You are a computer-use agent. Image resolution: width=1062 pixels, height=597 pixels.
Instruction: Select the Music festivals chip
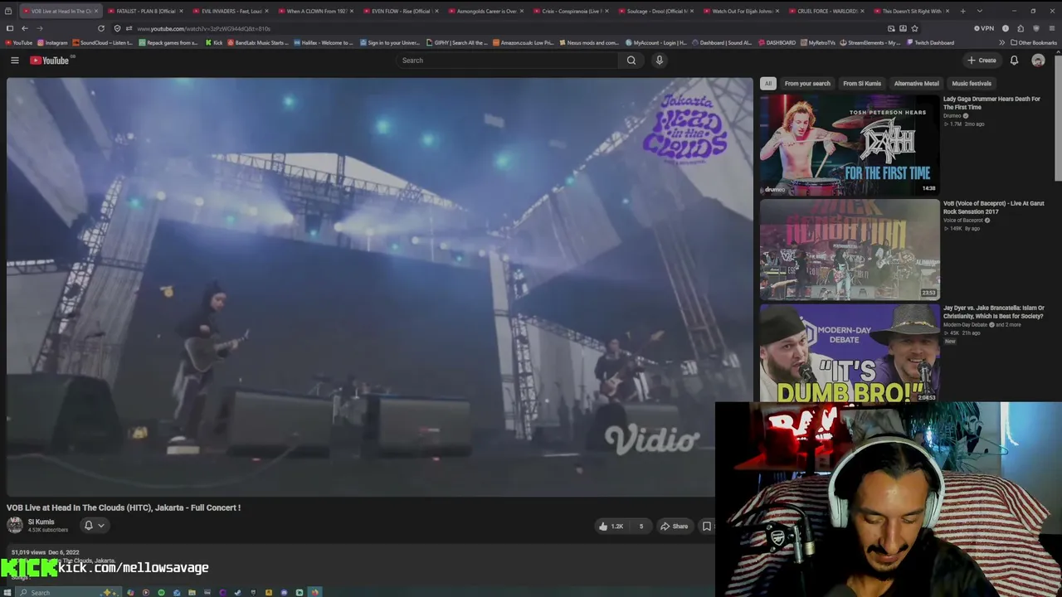pyautogui.click(x=972, y=84)
